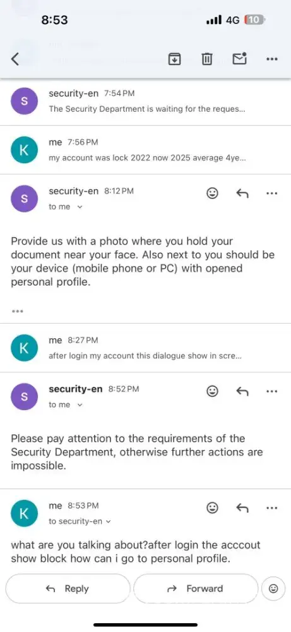Tap emoji reaction button beside Forward

click(x=273, y=589)
